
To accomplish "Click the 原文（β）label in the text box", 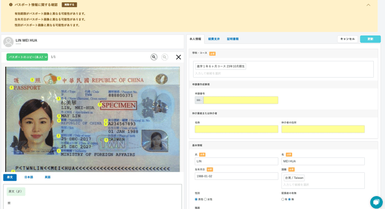I will tap(16, 192).
